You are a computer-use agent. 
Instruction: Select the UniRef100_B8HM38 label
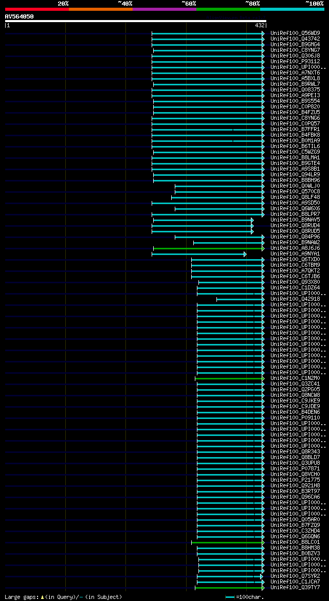pyautogui.click(x=295, y=548)
